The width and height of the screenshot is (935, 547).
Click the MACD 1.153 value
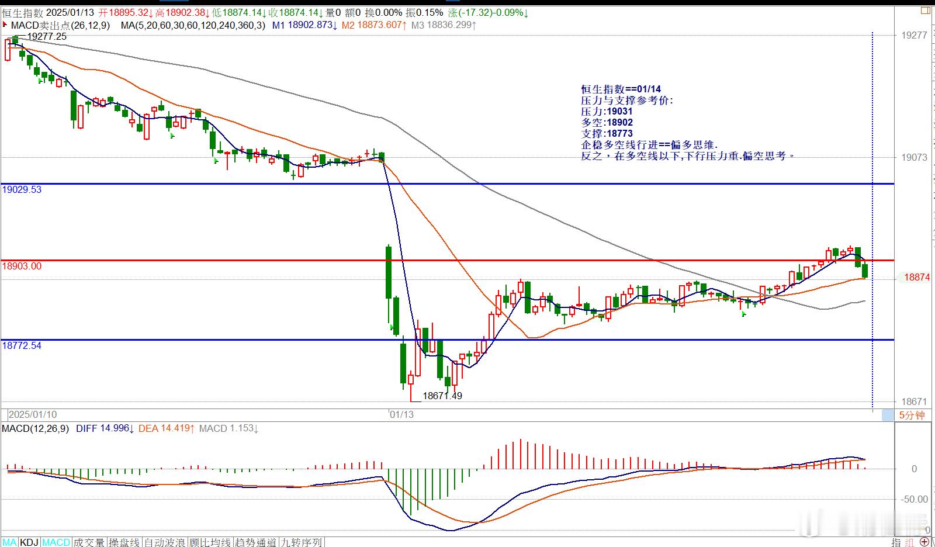click(x=228, y=428)
